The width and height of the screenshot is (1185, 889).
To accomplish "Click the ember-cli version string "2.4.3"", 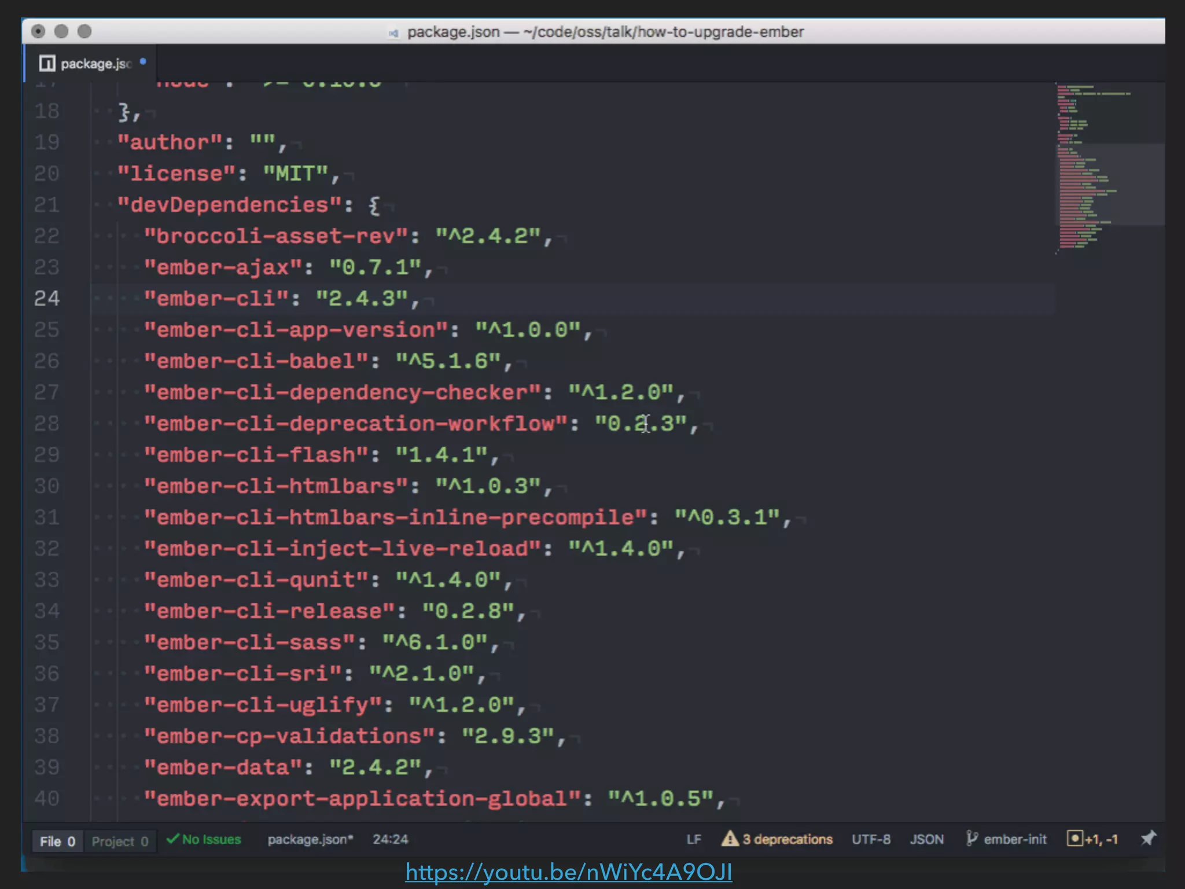I will pyautogui.click(x=362, y=299).
